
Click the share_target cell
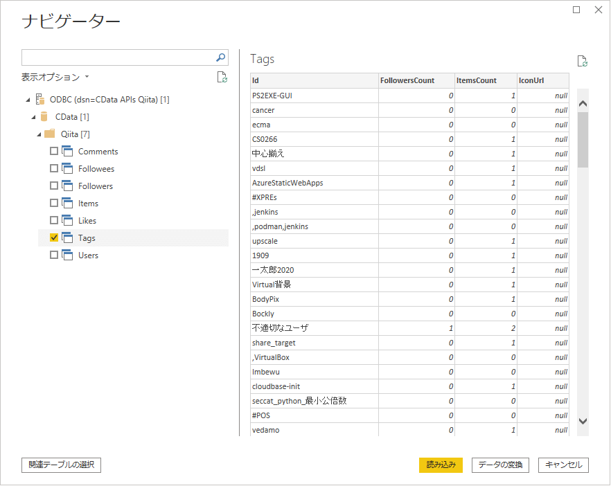[315, 343]
